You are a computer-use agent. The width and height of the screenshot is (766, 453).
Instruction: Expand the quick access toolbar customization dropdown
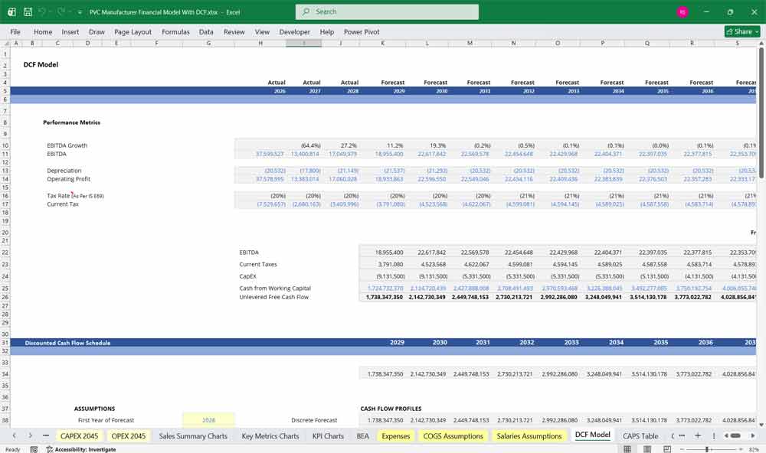80,11
